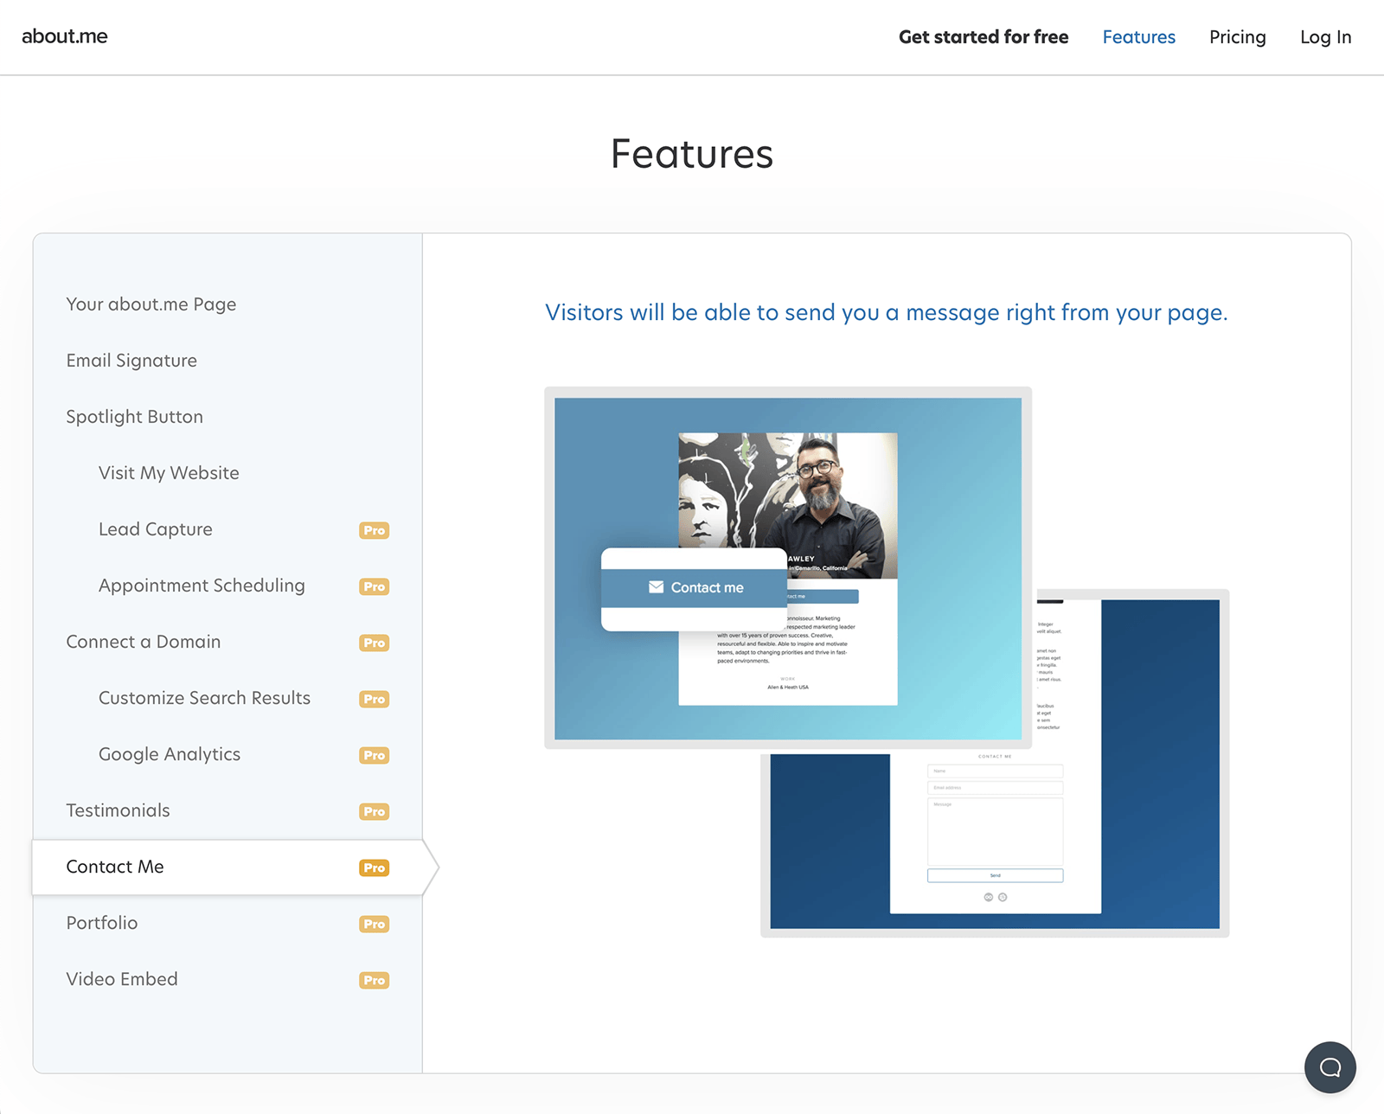Select the Email Signature feature

tap(131, 361)
